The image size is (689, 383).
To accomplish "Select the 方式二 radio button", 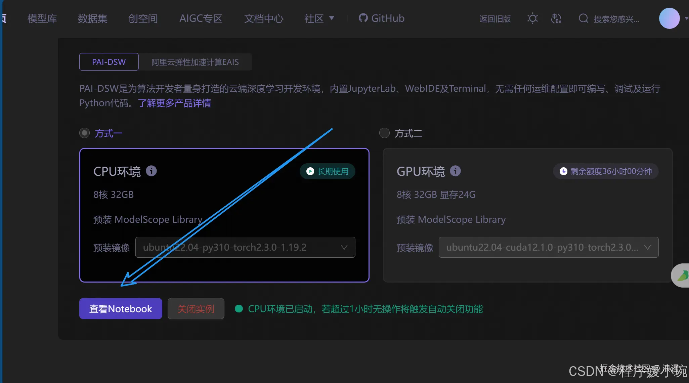I will click(384, 133).
